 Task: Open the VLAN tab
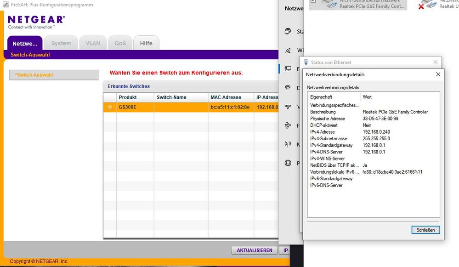tap(93, 43)
